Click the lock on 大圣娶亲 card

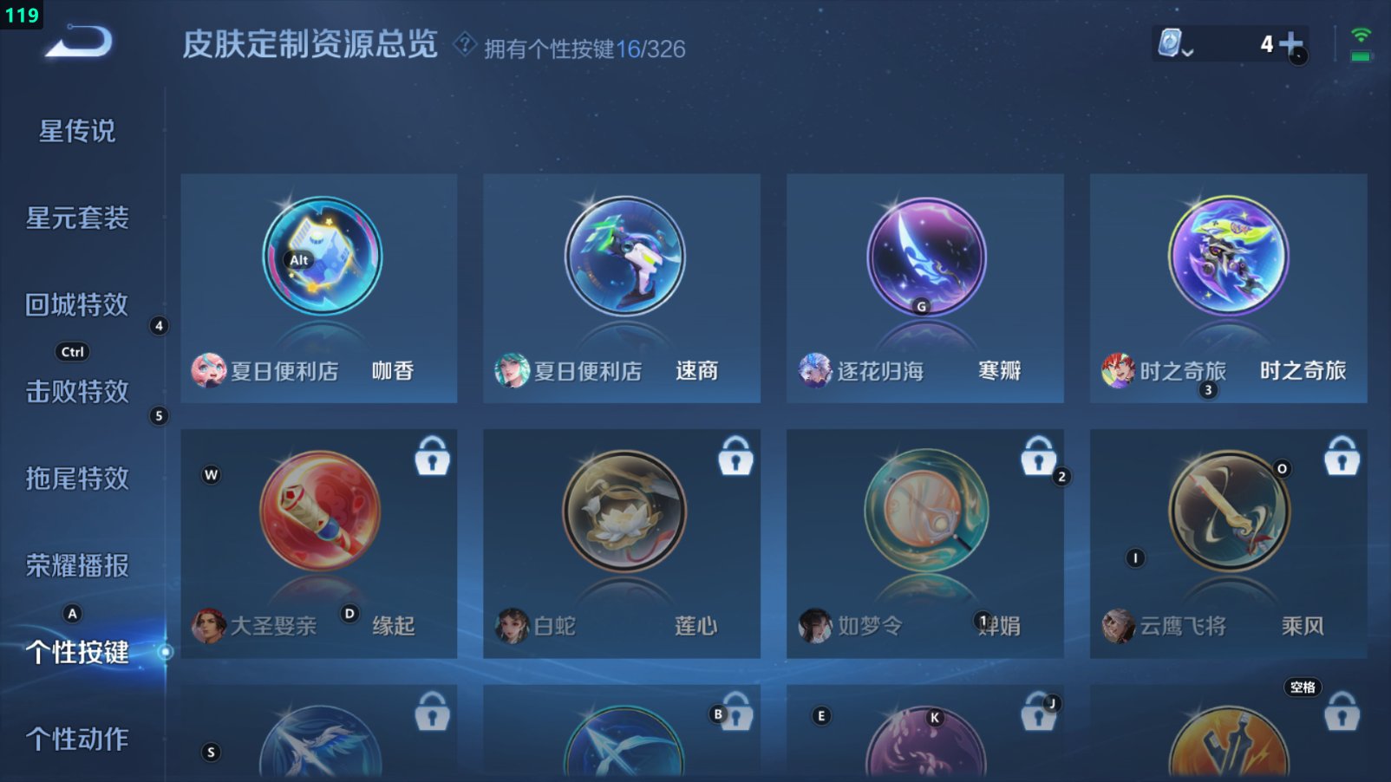pyautogui.click(x=432, y=455)
